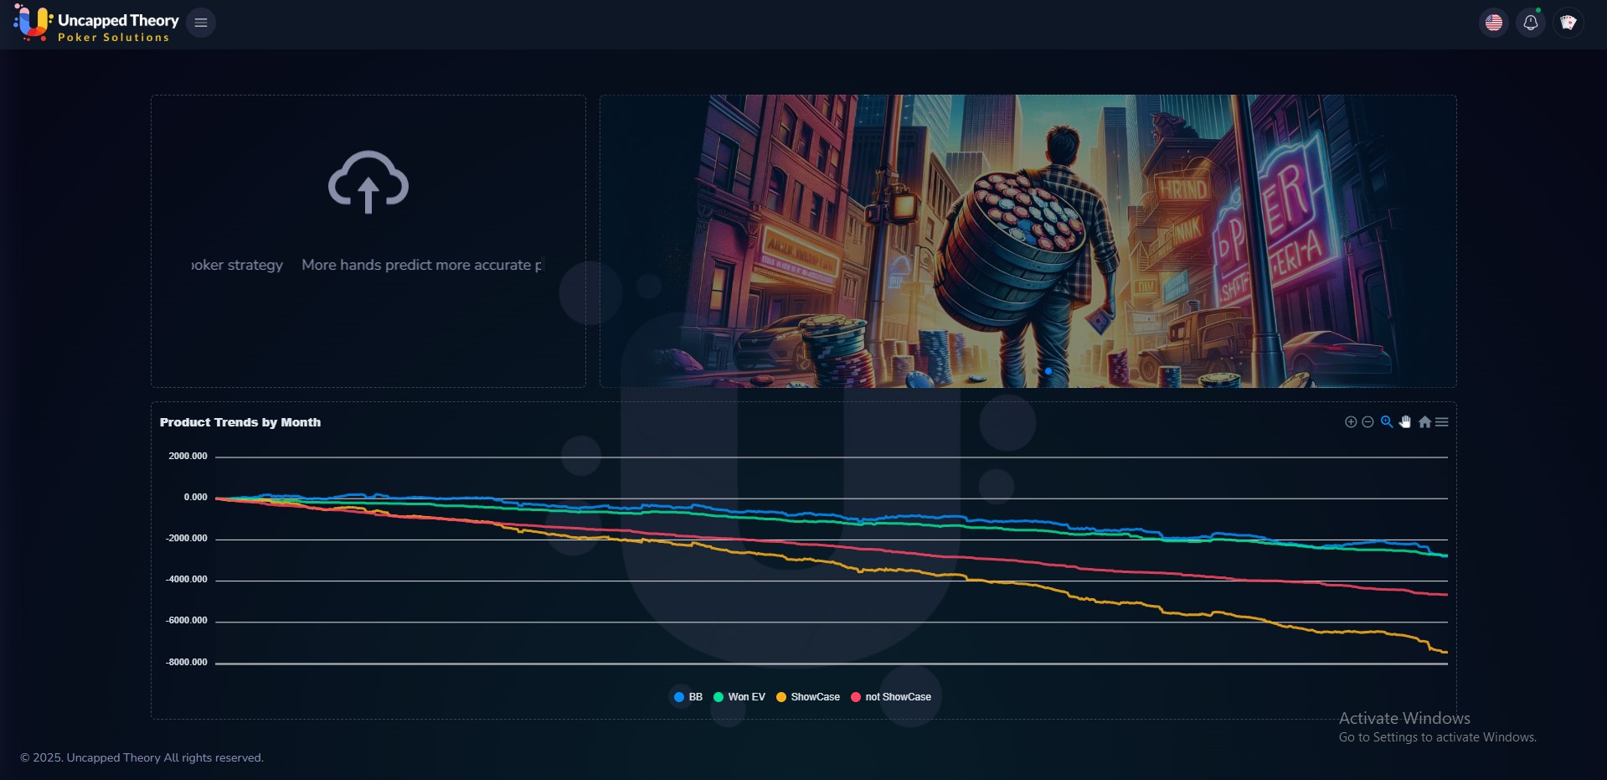This screenshot has width=1607, height=780.
Task: Toggle the ShowCase series legend
Action: pos(808,697)
